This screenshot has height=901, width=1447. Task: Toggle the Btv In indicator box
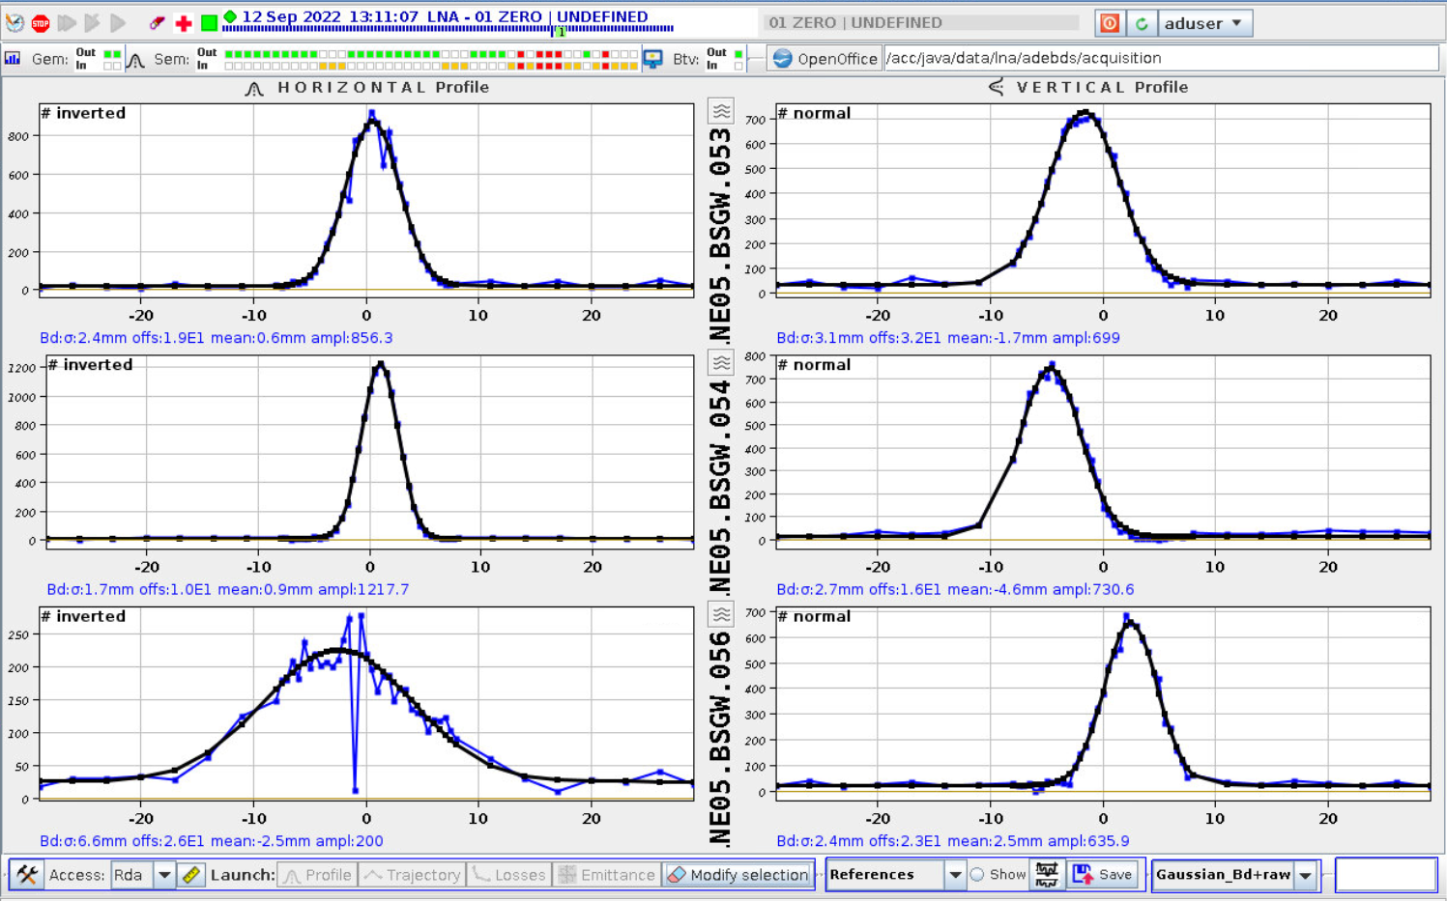738,66
